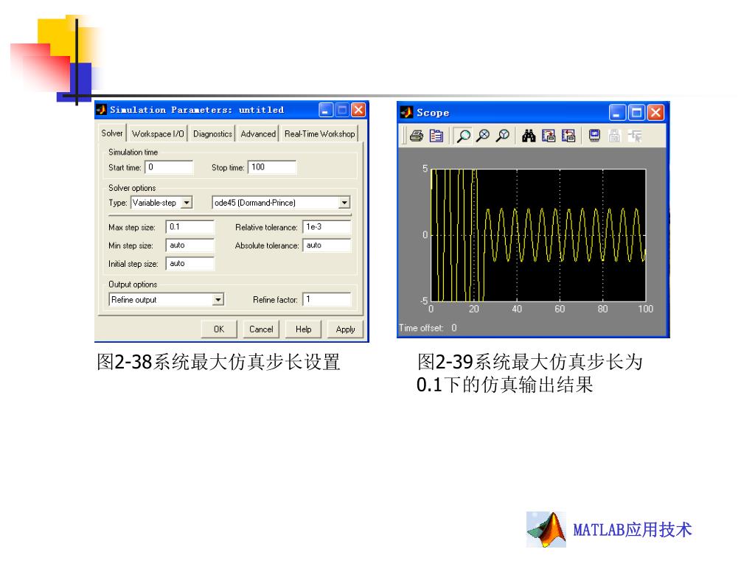Click the grayed Lock axes selection icon

pyautogui.click(x=614, y=136)
